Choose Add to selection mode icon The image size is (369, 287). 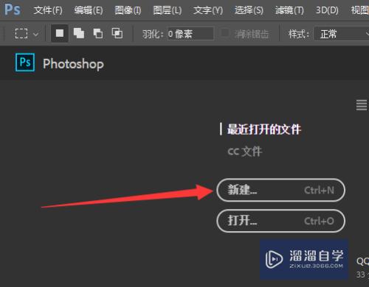click(79, 33)
